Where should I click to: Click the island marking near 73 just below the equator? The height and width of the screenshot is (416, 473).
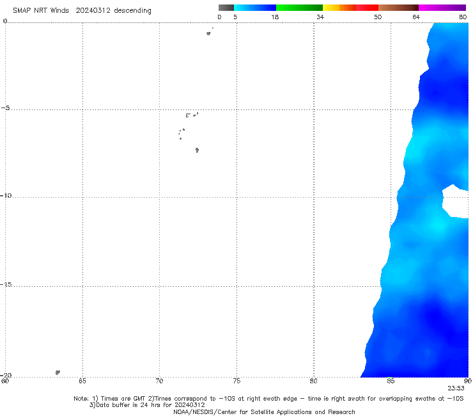(x=208, y=33)
